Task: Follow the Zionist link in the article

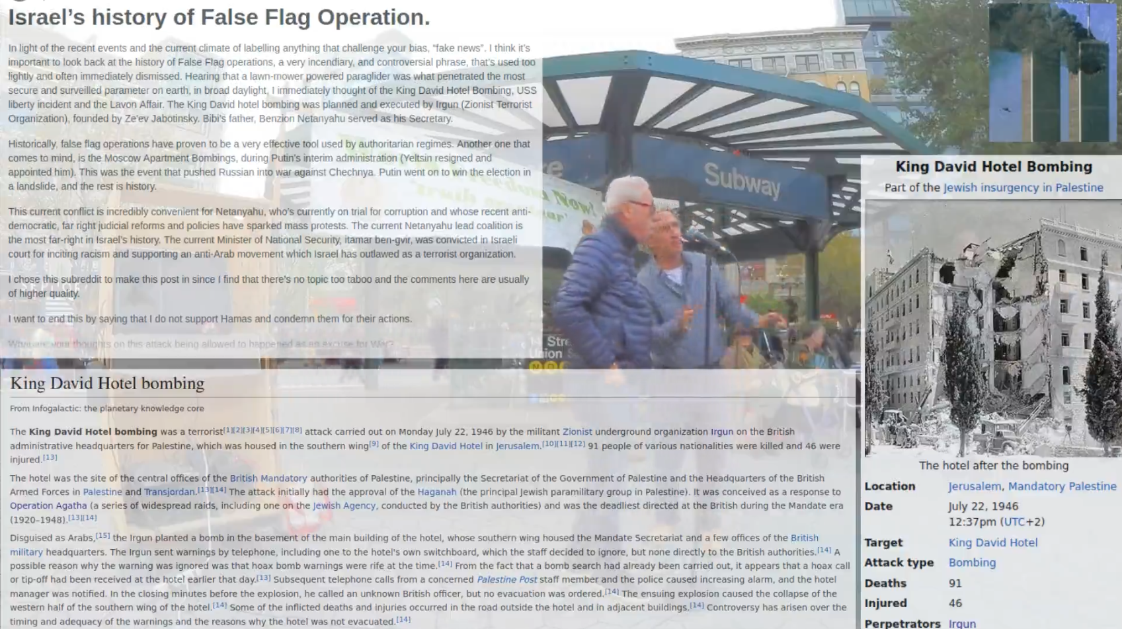Action: click(577, 432)
